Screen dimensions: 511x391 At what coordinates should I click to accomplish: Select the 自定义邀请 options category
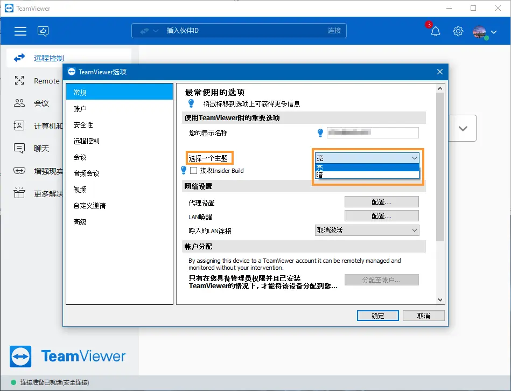120,206
